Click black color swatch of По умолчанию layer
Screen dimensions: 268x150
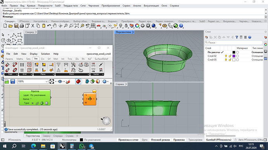(x=234, y=52)
